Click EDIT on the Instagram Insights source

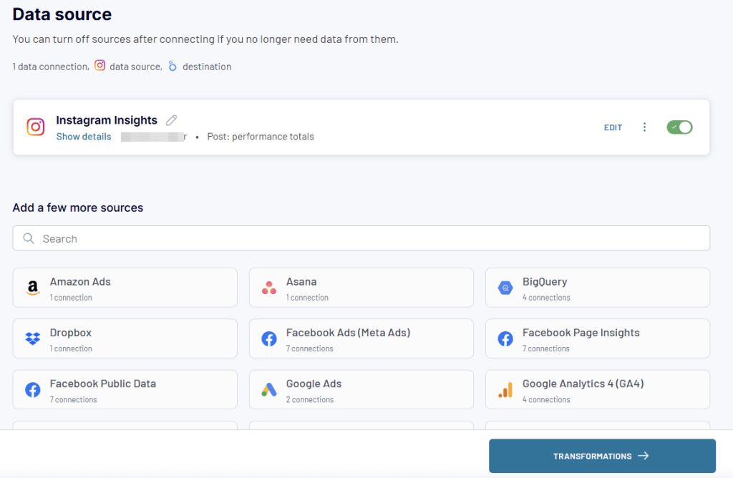(613, 127)
